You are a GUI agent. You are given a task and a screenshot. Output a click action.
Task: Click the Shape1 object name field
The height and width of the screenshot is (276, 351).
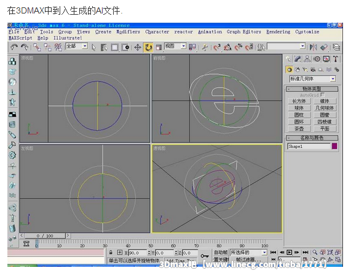tap(309, 146)
